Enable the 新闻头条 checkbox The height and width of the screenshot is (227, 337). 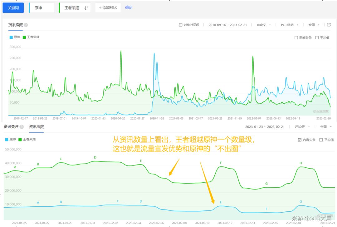(296, 38)
